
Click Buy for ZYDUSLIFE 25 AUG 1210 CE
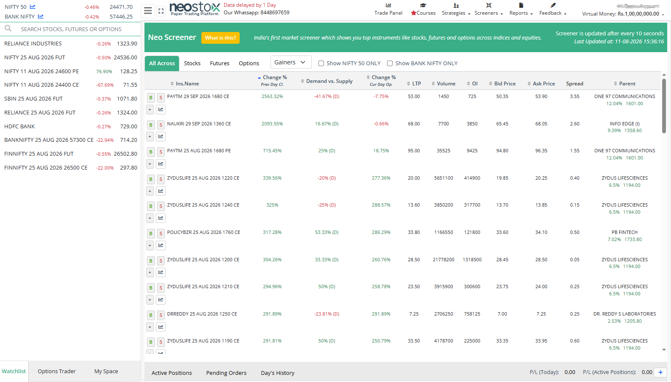[151, 288]
